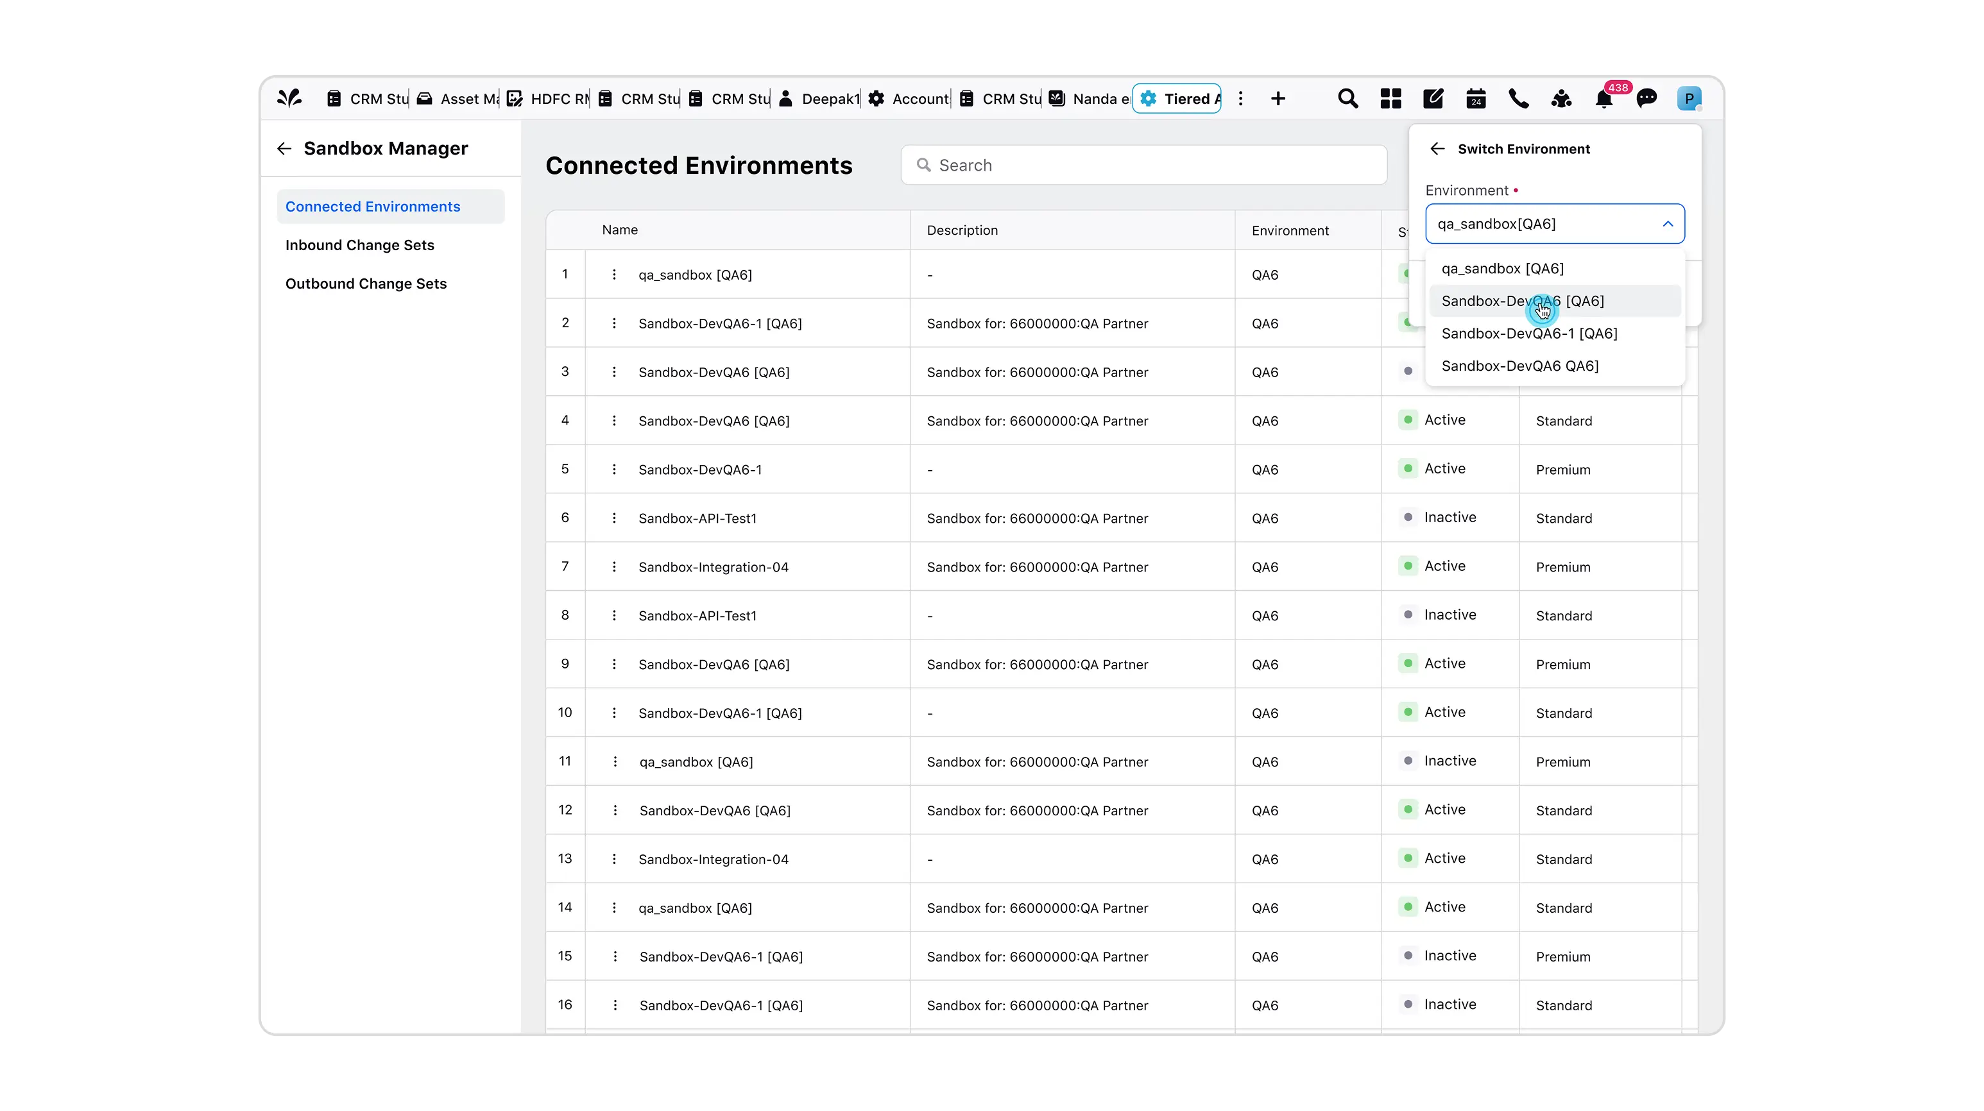Choose Sandbox-DevQA6-1 [QA6] from dropdown list

coord(1530,334)
